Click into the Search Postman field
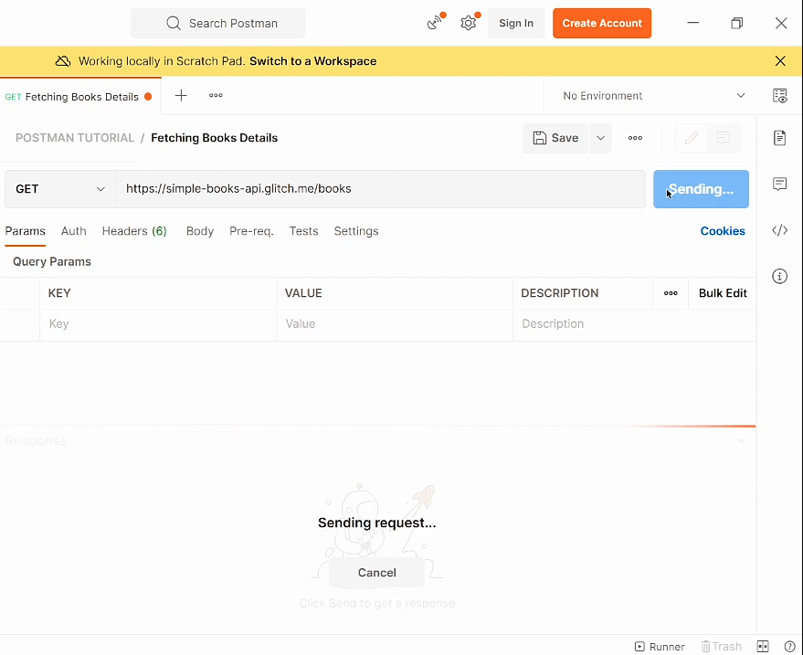 [217, 23]
